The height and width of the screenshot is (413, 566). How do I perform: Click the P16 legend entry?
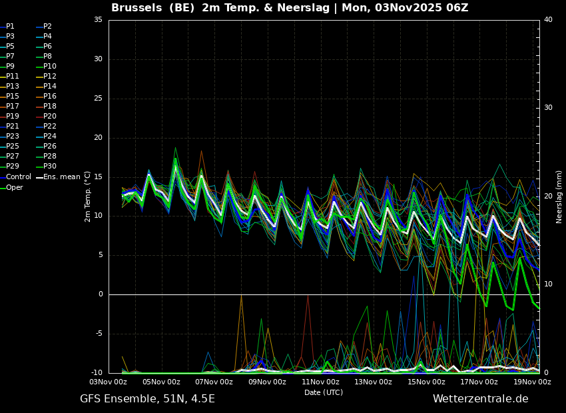tap(49, 97)
